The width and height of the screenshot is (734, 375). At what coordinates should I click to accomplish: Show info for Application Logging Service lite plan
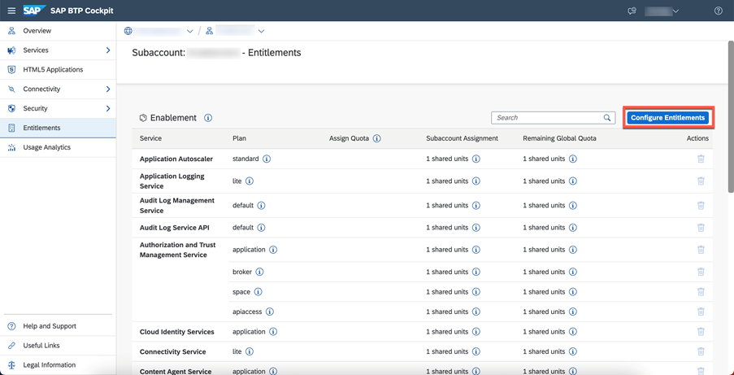point(250,181)
